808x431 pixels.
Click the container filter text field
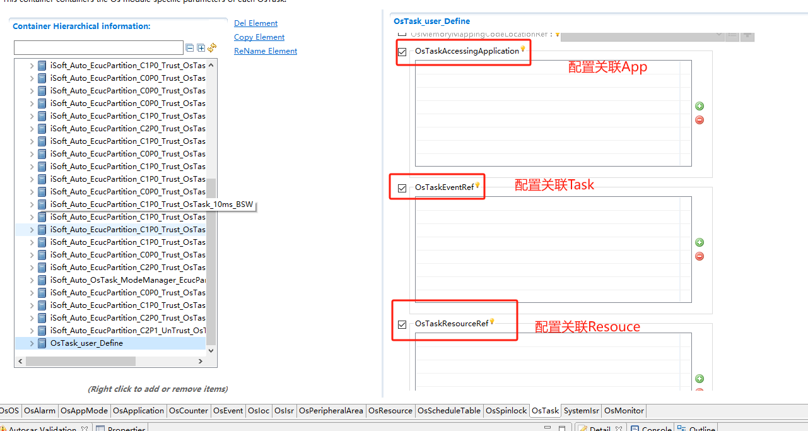pyautogui.click(x=98, y=48)
